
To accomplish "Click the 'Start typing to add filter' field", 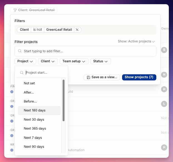I will tap(85, 51).
